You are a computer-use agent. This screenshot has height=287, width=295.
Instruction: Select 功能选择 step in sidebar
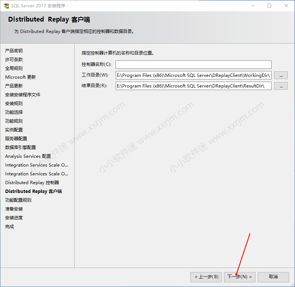(14, 112)
